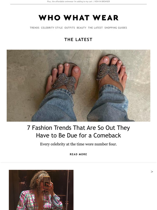Open Shopping Guides from the navigation
Viewport: 157px width, 210px height.
[116, 28]
